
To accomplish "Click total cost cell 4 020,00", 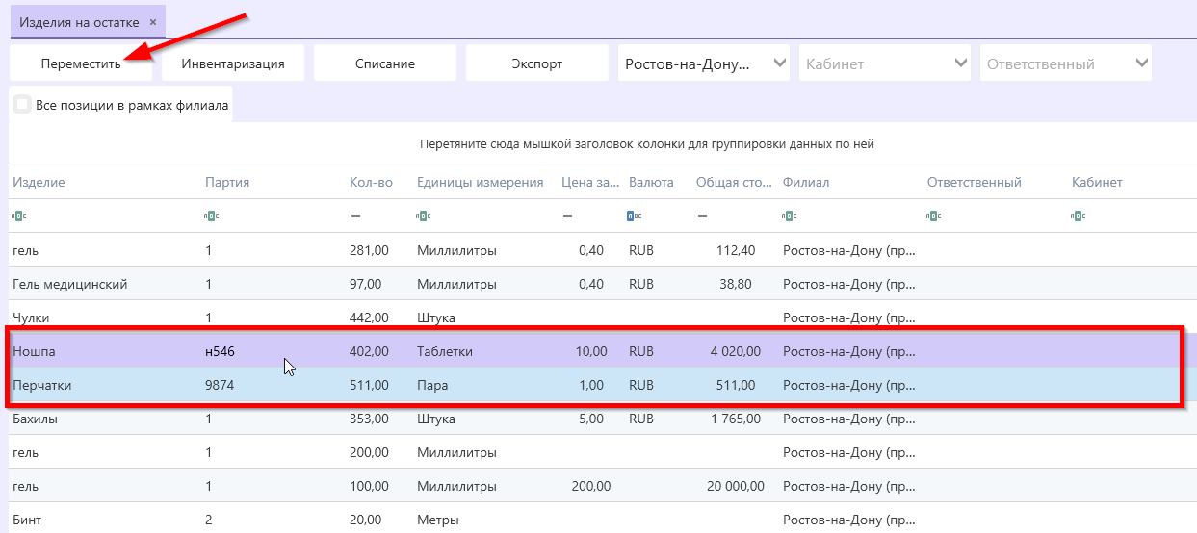I will tap(736, 351).
